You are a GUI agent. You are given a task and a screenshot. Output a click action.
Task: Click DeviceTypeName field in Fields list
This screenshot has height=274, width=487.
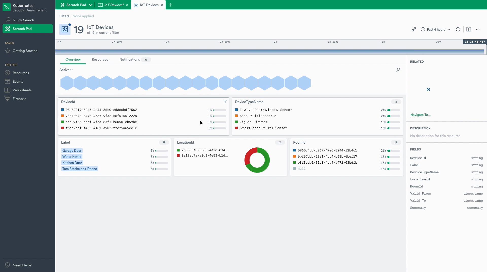pyautogui.click(x=446, y=172)
